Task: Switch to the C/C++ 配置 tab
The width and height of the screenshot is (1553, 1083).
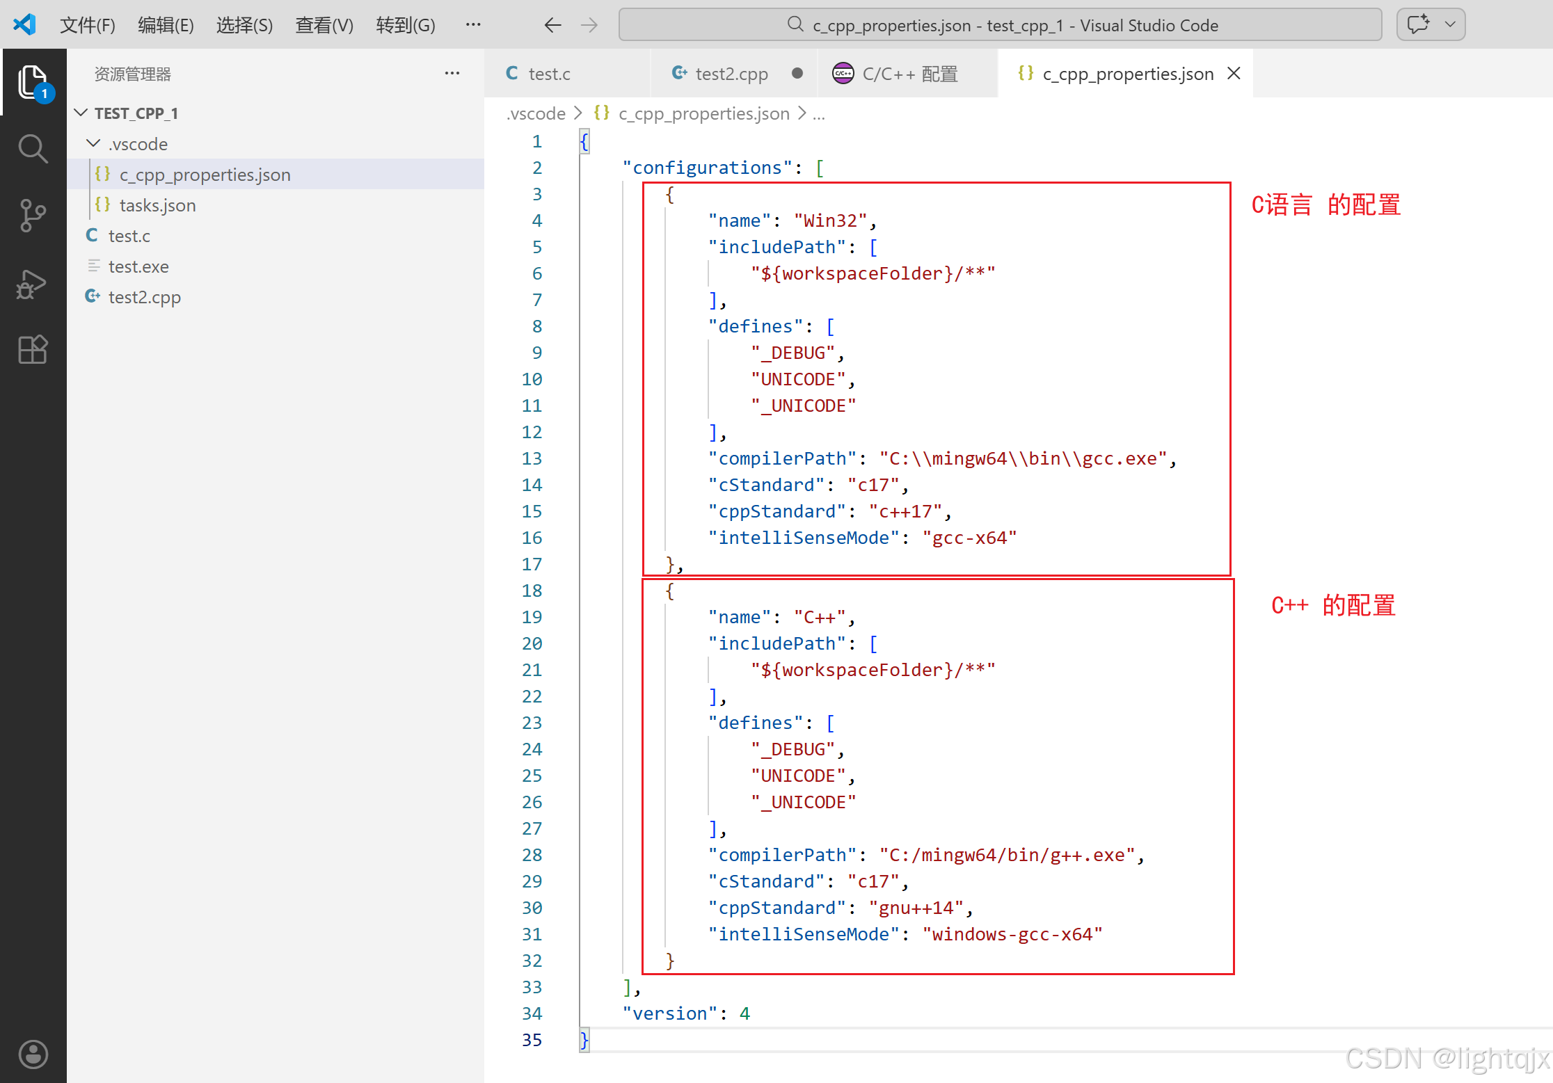Action: [909, 74]
